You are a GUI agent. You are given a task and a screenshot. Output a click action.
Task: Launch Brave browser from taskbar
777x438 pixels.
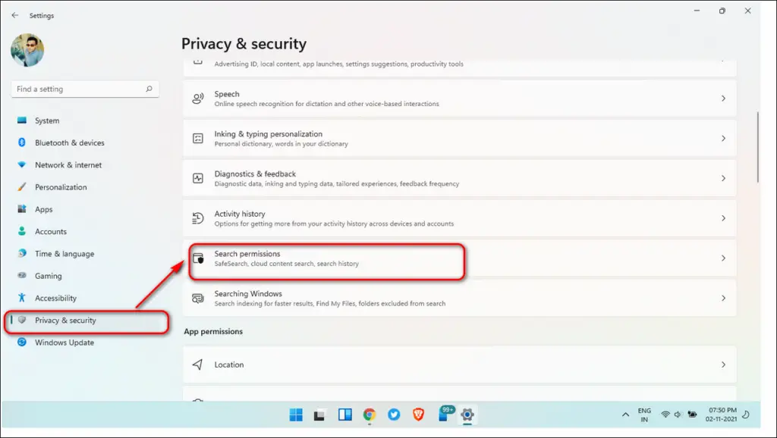[x=418, y=415]
